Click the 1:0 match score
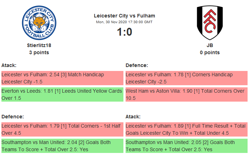249x164 pixels. click(x=124, y=32)
